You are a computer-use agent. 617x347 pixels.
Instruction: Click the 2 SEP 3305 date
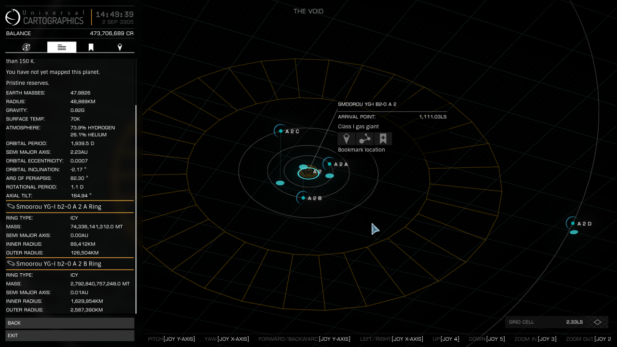pyautogui.click(x=118, y=22)
